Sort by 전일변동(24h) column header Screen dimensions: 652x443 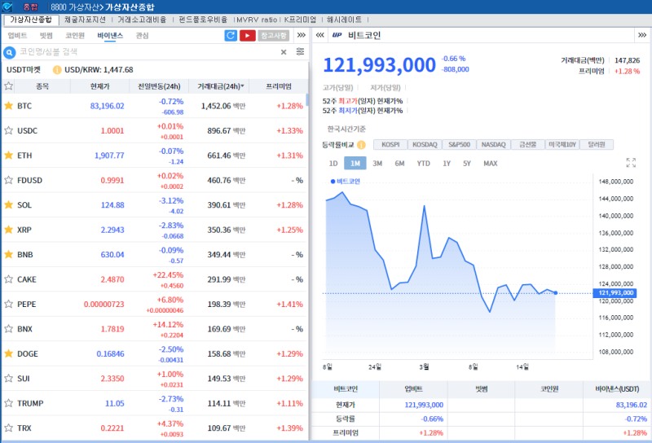click(x=159, y=86)
